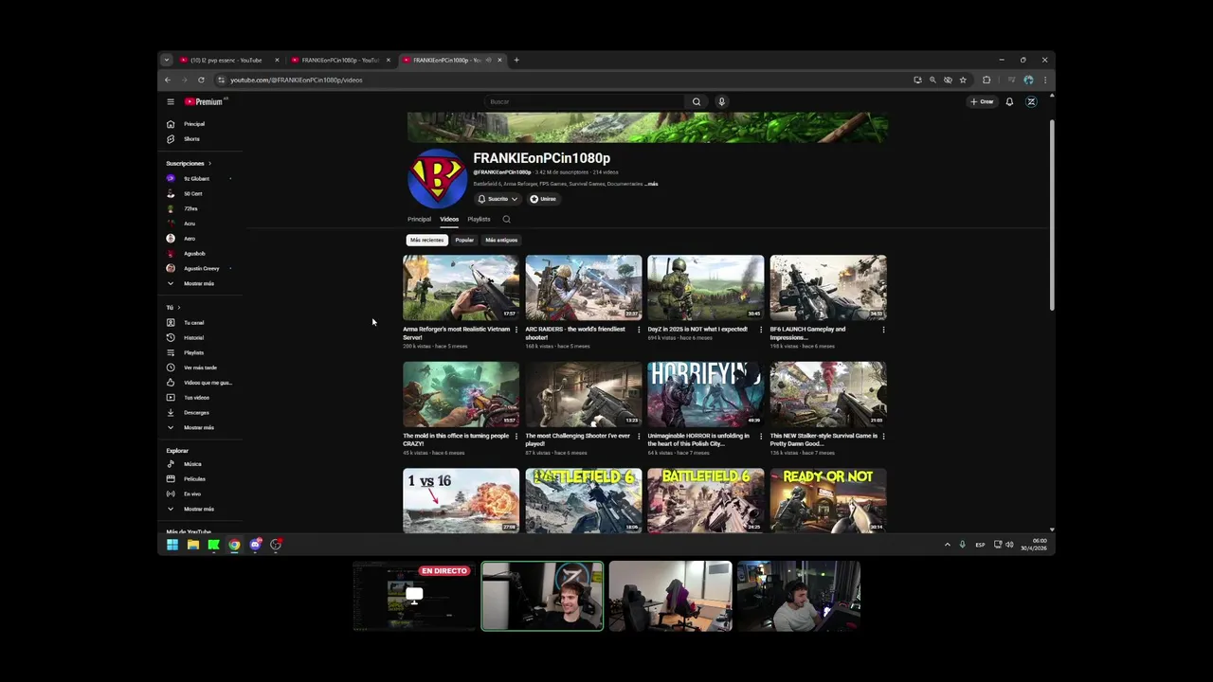Switch to '(10) l2 pvp essenc' browser tab
Screen dimensions: 1213x682
click(x=229, y=60)
